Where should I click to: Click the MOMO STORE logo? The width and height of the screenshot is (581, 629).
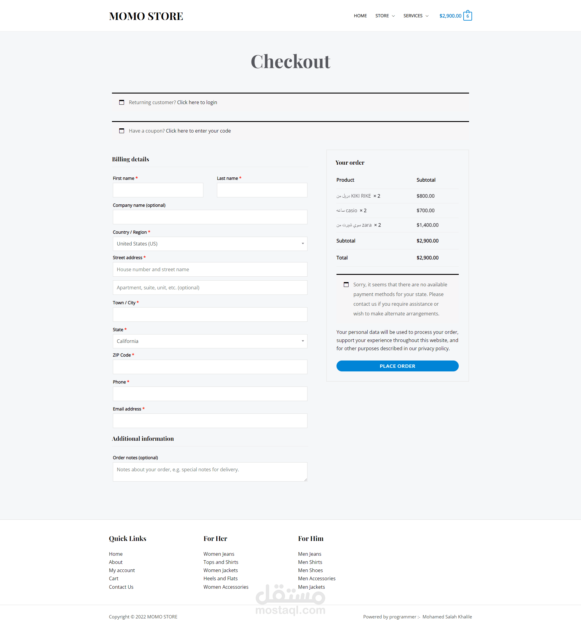click(x=146, y=16)
